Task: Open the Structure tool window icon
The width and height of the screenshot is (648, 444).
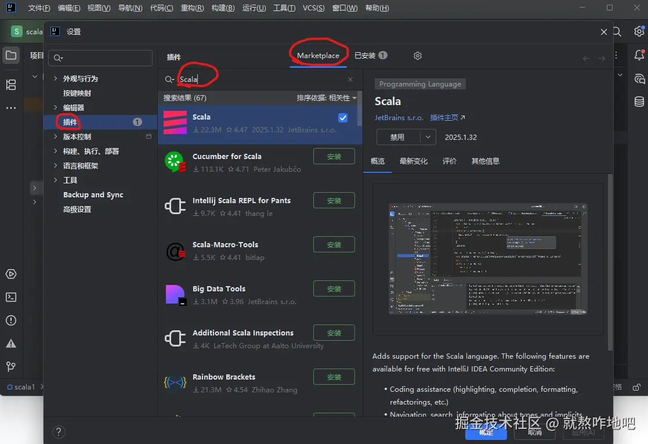Action: pos(11,85)
